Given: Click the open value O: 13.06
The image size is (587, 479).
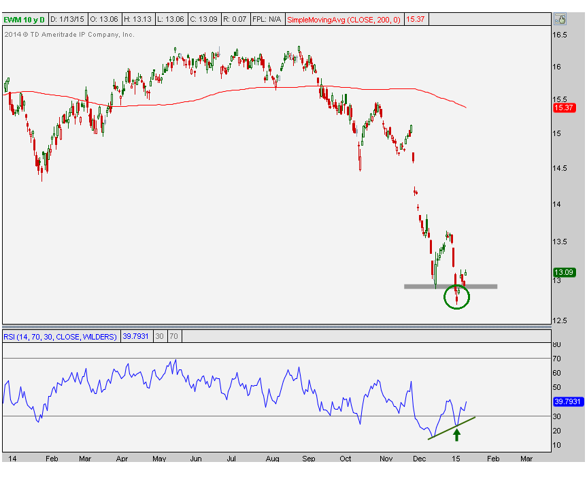Looking at the screenshot, I should pos(104,20).
